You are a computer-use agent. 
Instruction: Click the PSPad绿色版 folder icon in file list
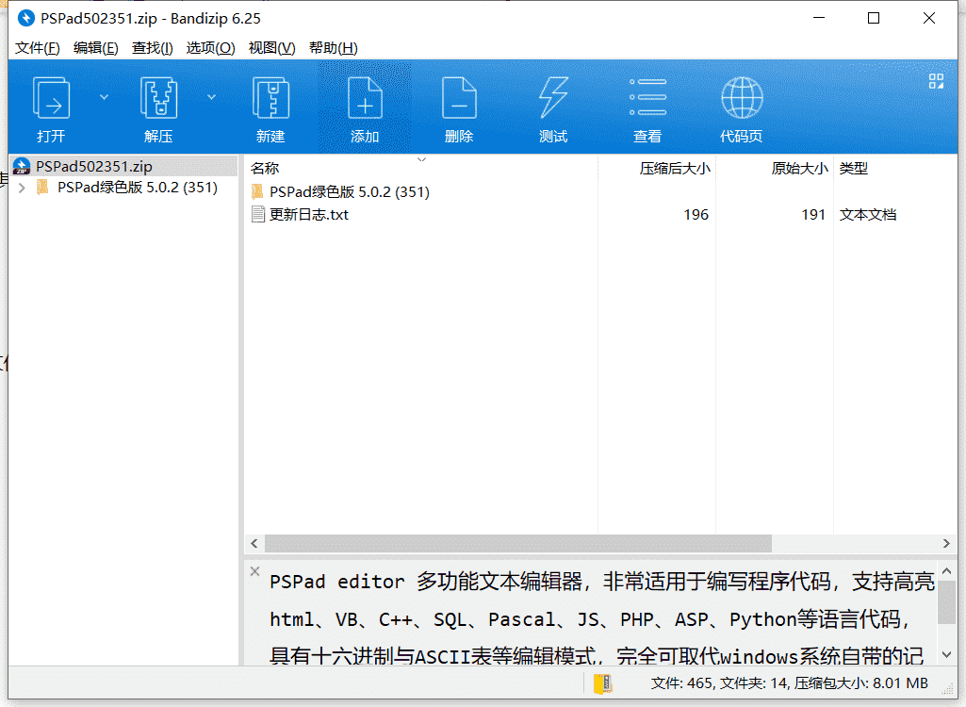tap(257, 191)
